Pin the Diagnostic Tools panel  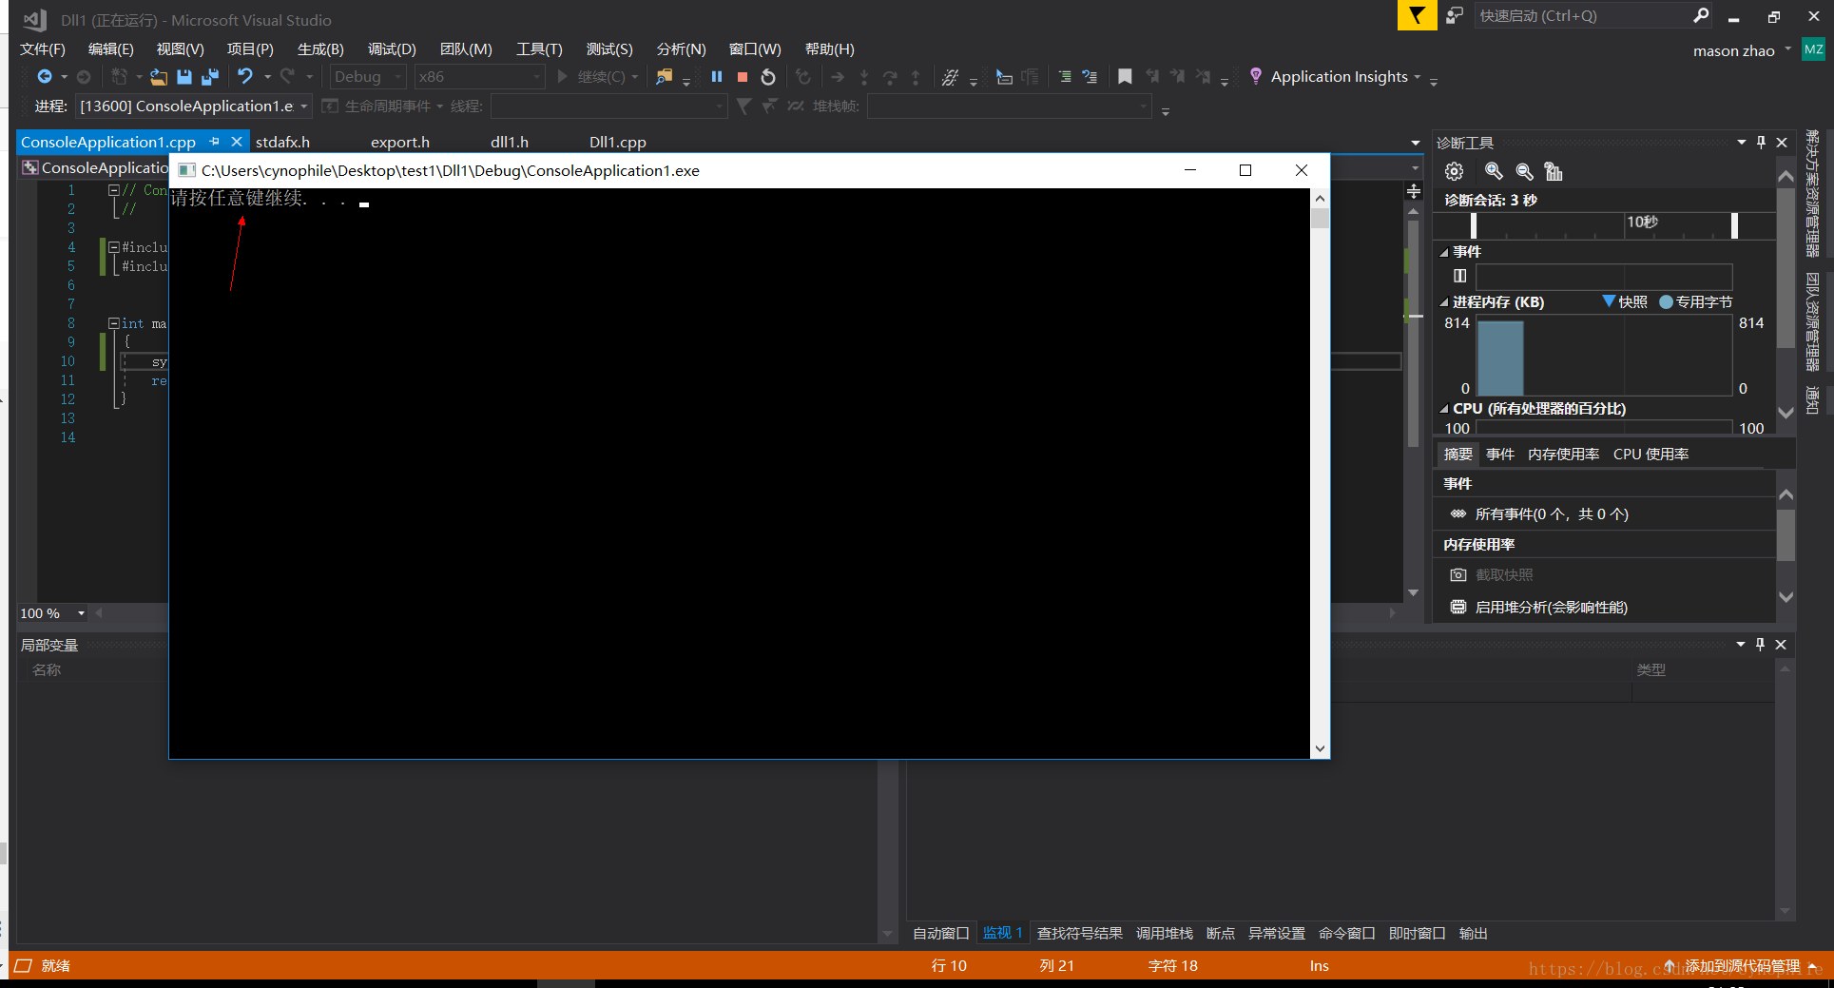tap(1761, 142)
